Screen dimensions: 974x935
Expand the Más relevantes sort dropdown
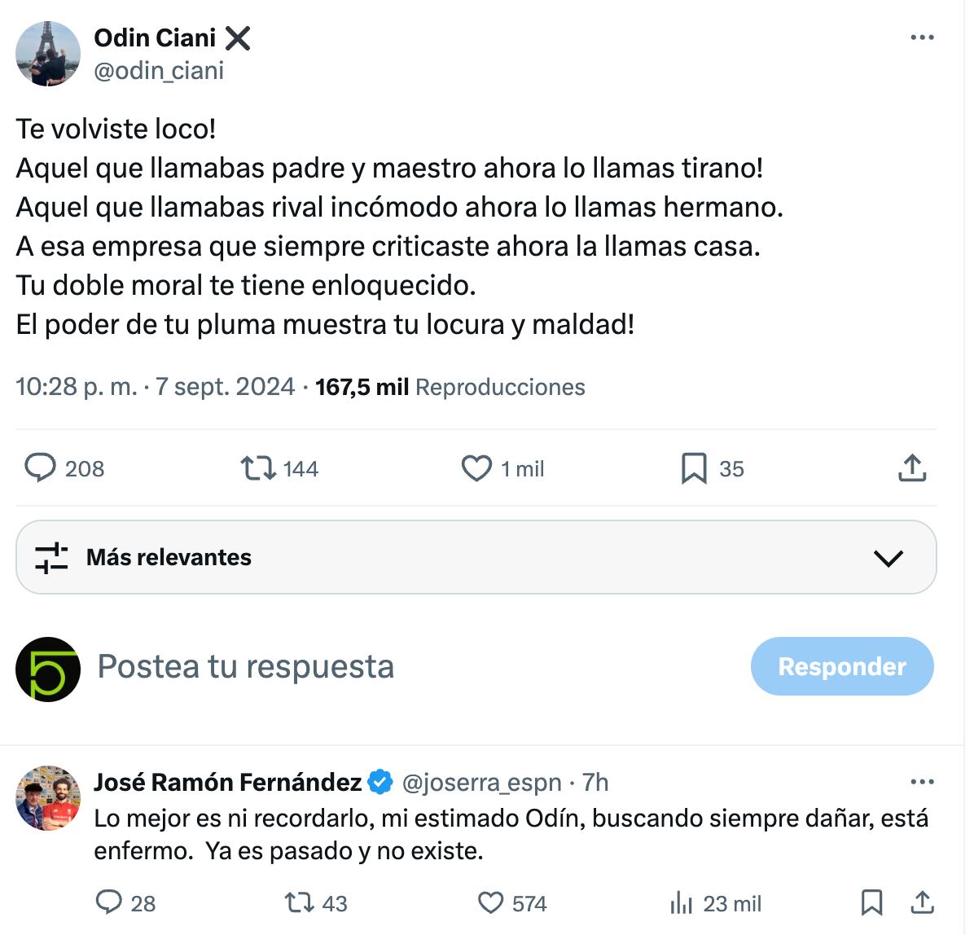888,558
